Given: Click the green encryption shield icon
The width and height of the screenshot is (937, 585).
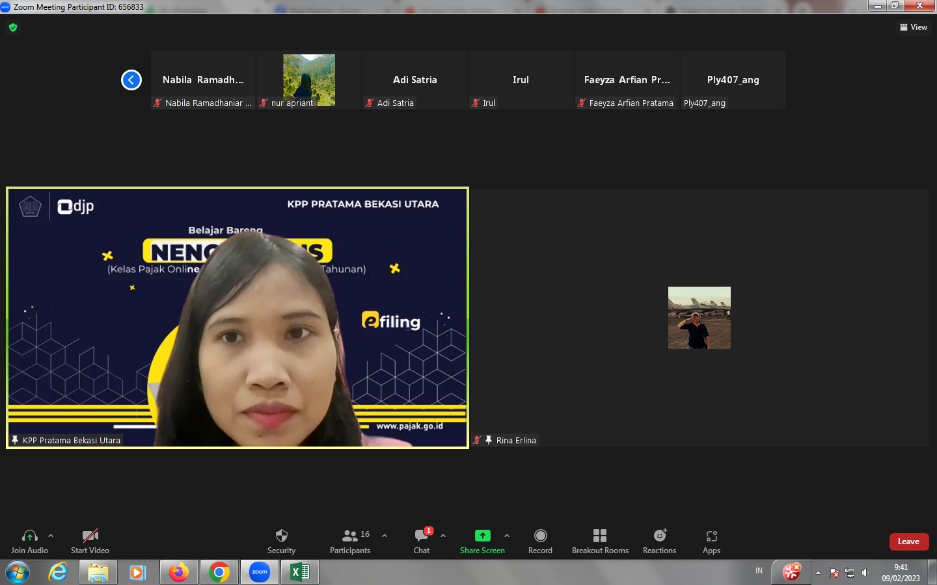Looking at the screenshot, I should click(x=13, y=27).
